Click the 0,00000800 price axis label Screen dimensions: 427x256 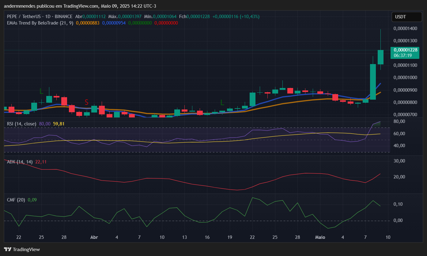tap(406, 102)
